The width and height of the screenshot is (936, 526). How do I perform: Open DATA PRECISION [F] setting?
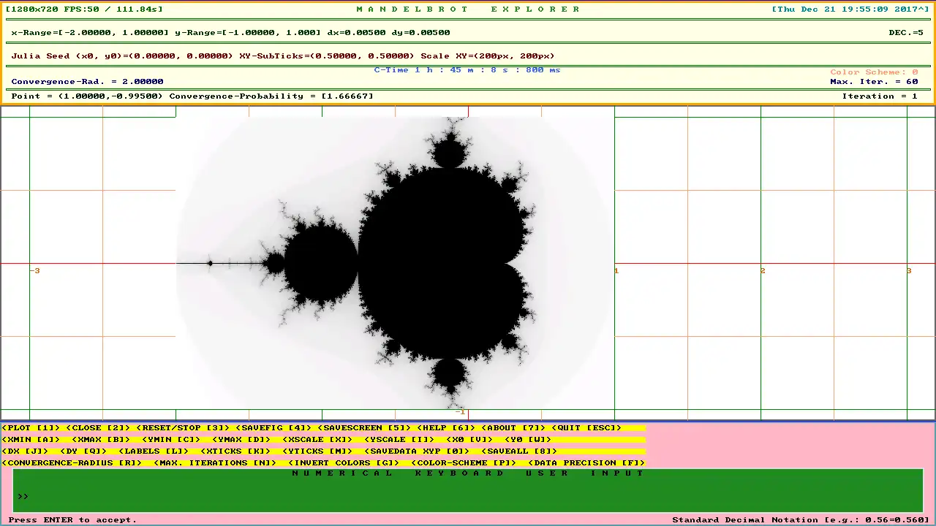click(x=586, y=463)
